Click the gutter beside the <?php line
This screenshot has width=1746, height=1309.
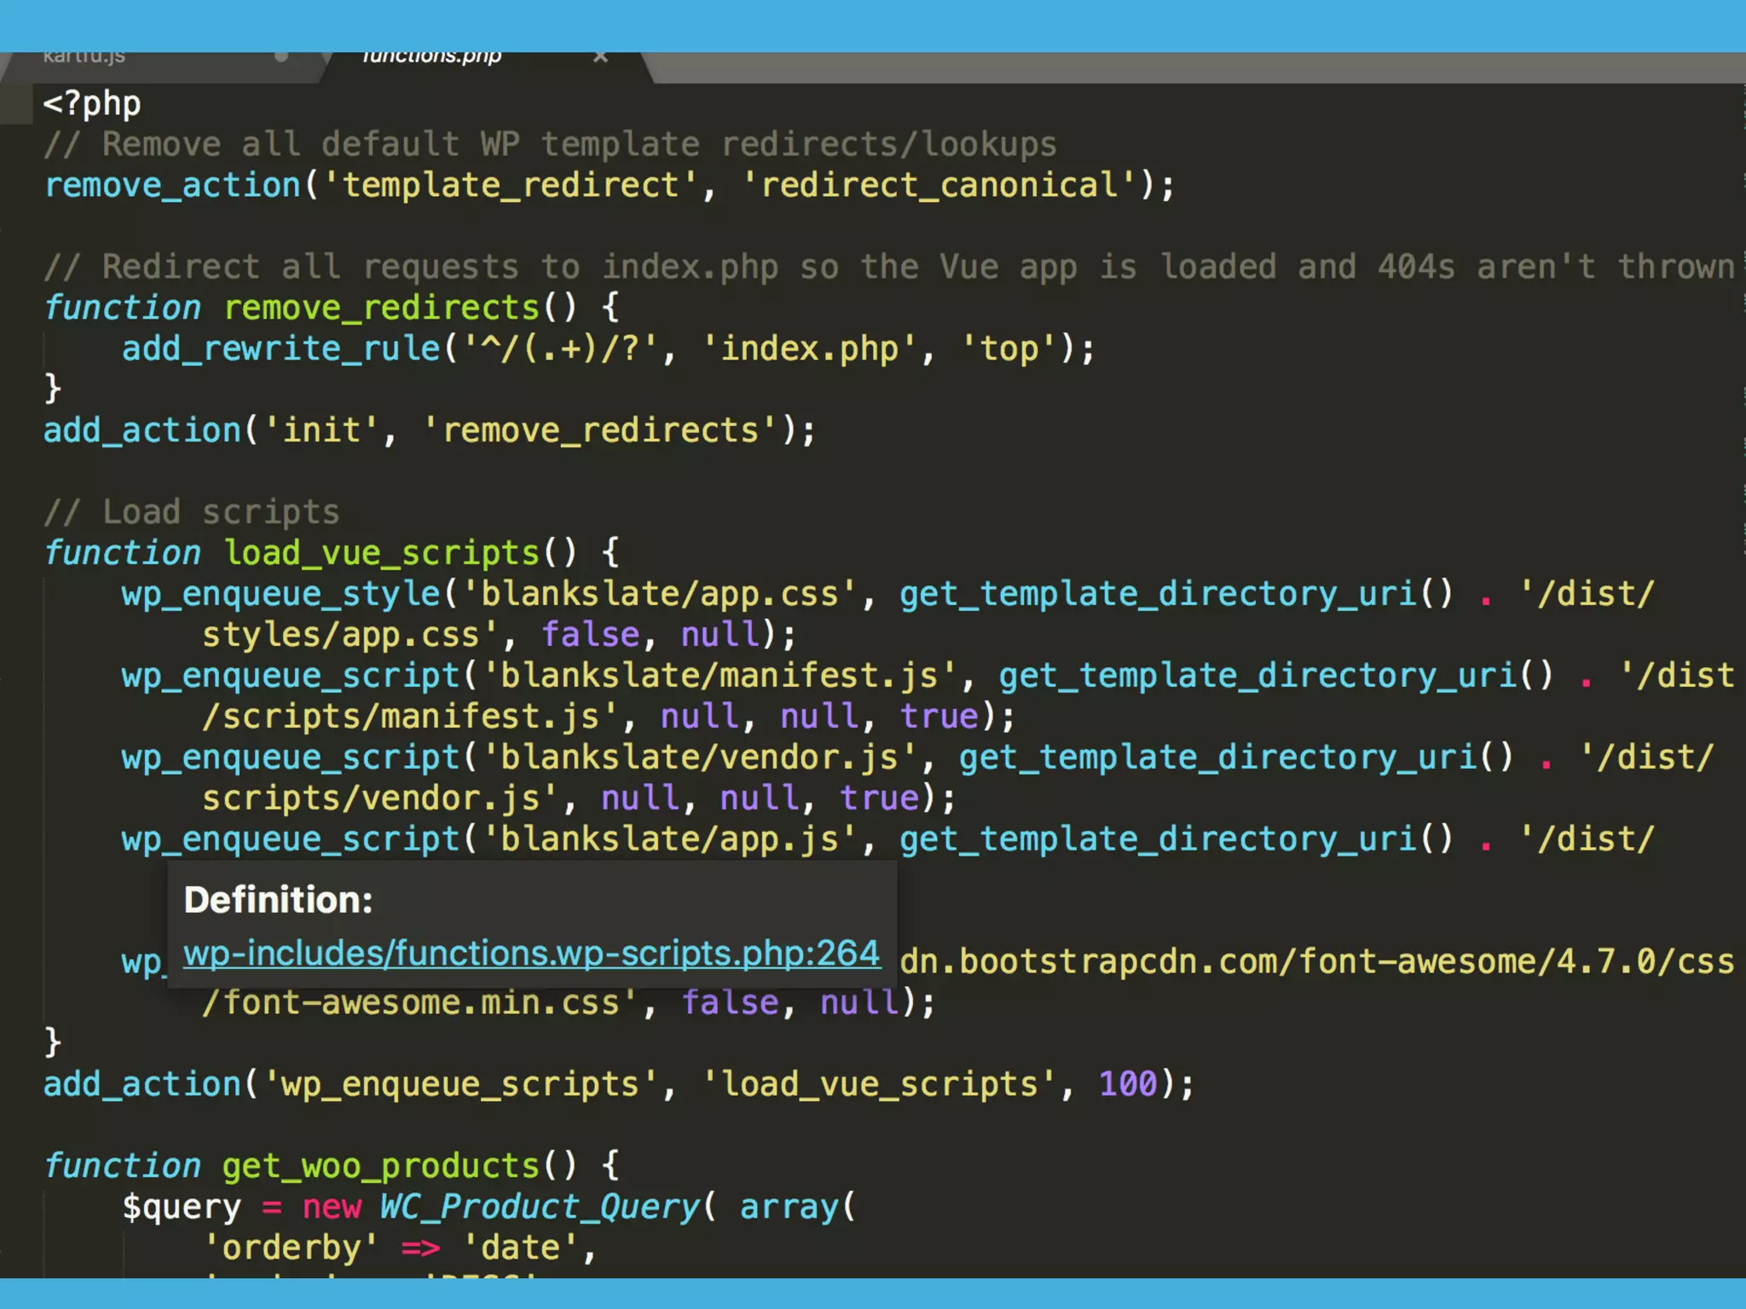tap(17, 104)
